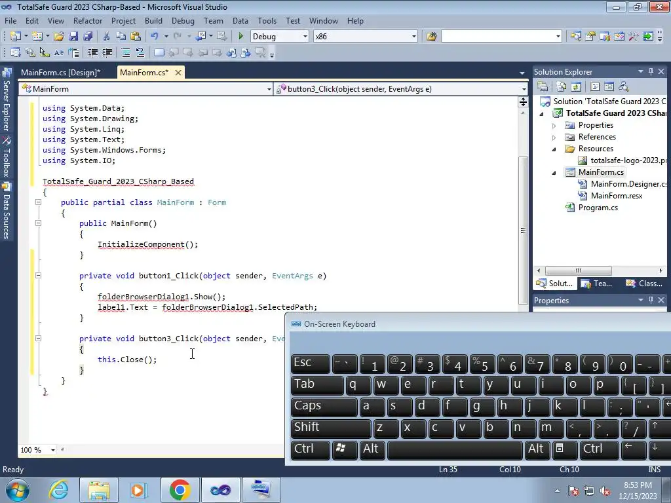The height and width of the screenshot is (503, 671).
Task: Click the Paste clipboard icon
Action: coord(136,37)
